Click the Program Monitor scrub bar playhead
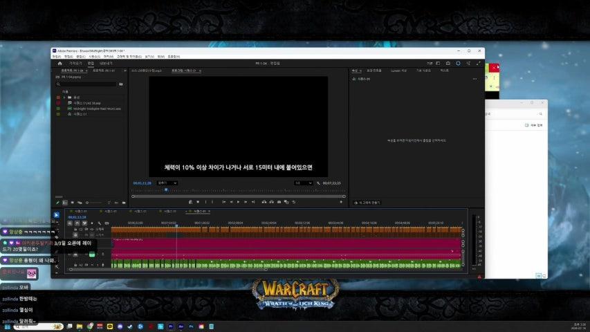590x332 pixels. 165,190
